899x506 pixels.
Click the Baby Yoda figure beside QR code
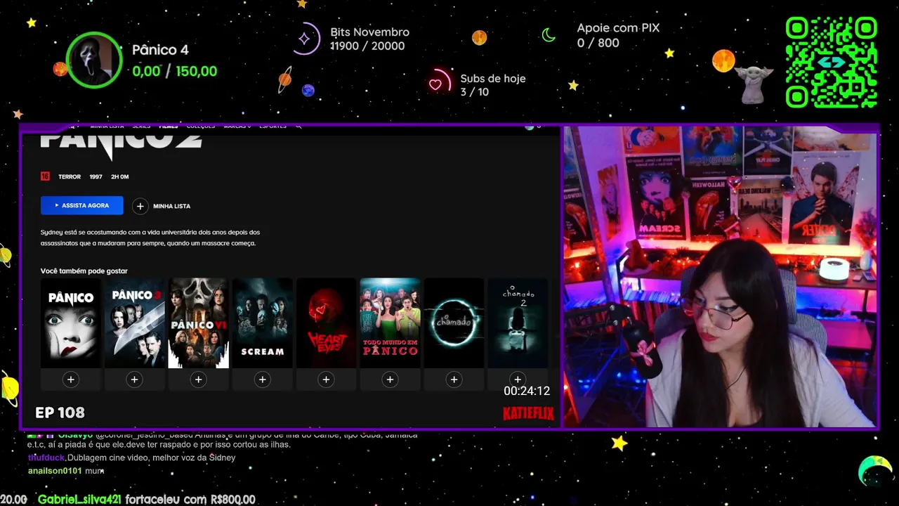pyautogui.click(x=754, y=85)
